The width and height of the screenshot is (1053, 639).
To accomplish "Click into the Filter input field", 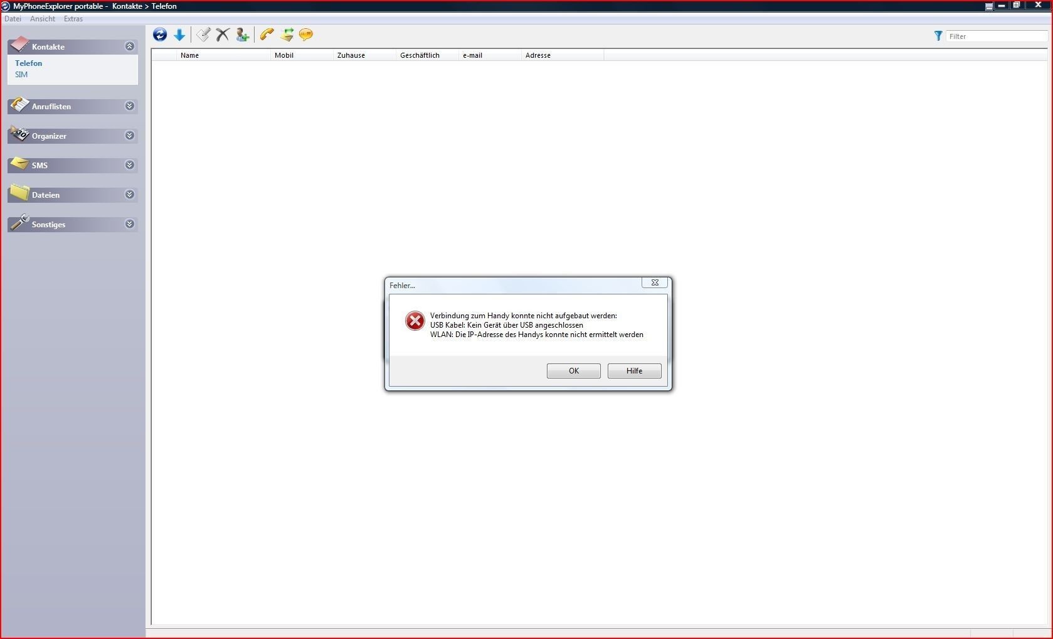I will click(x=997, y=36).
